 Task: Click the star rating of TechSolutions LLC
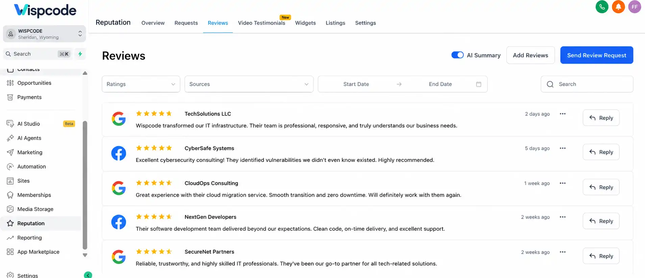(x=154, y=114)
